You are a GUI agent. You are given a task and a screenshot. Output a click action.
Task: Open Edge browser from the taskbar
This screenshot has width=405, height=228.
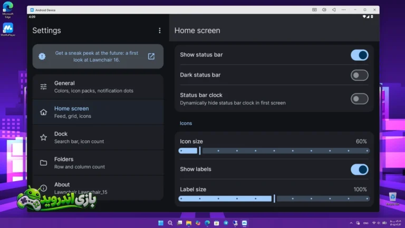[207, 223]
